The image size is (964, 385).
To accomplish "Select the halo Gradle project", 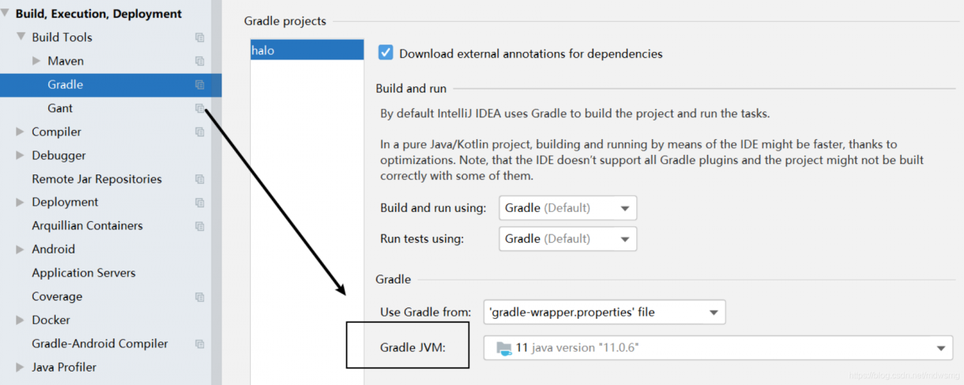I will point(307,50).
